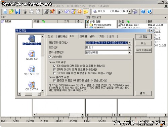Click the Copy CD double-disc icon
168x127 pixels.
pyautogui.click(x=67, y=11)
